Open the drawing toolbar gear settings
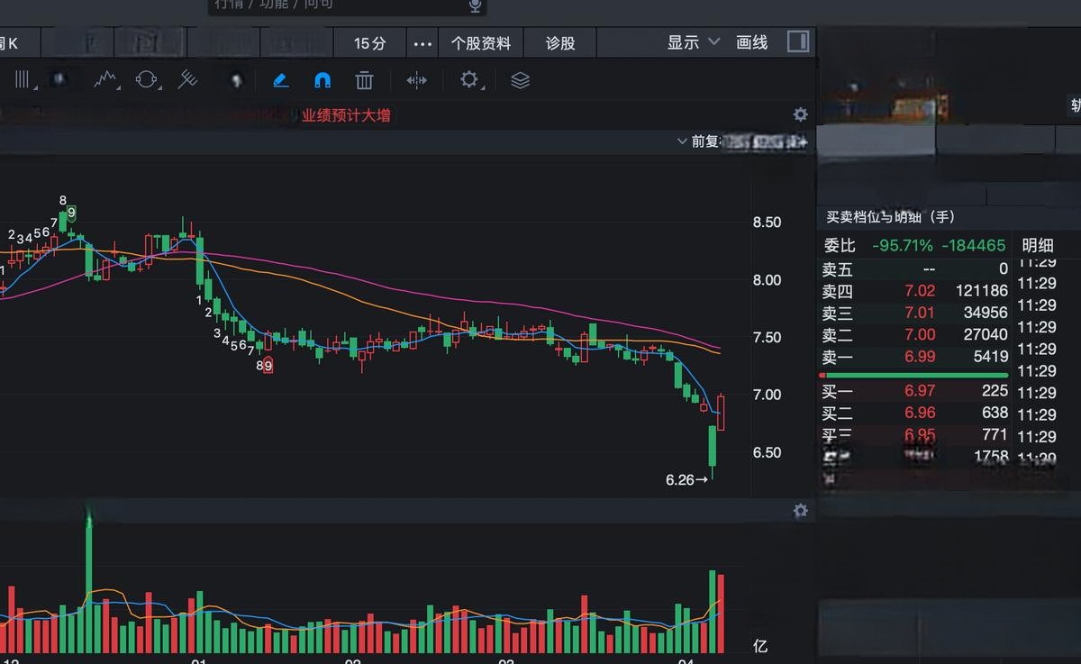 [x=469, y=80]
